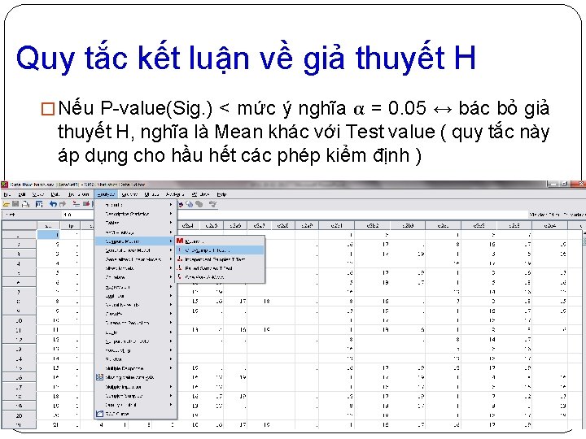Open the File menu

click(7, 194)
